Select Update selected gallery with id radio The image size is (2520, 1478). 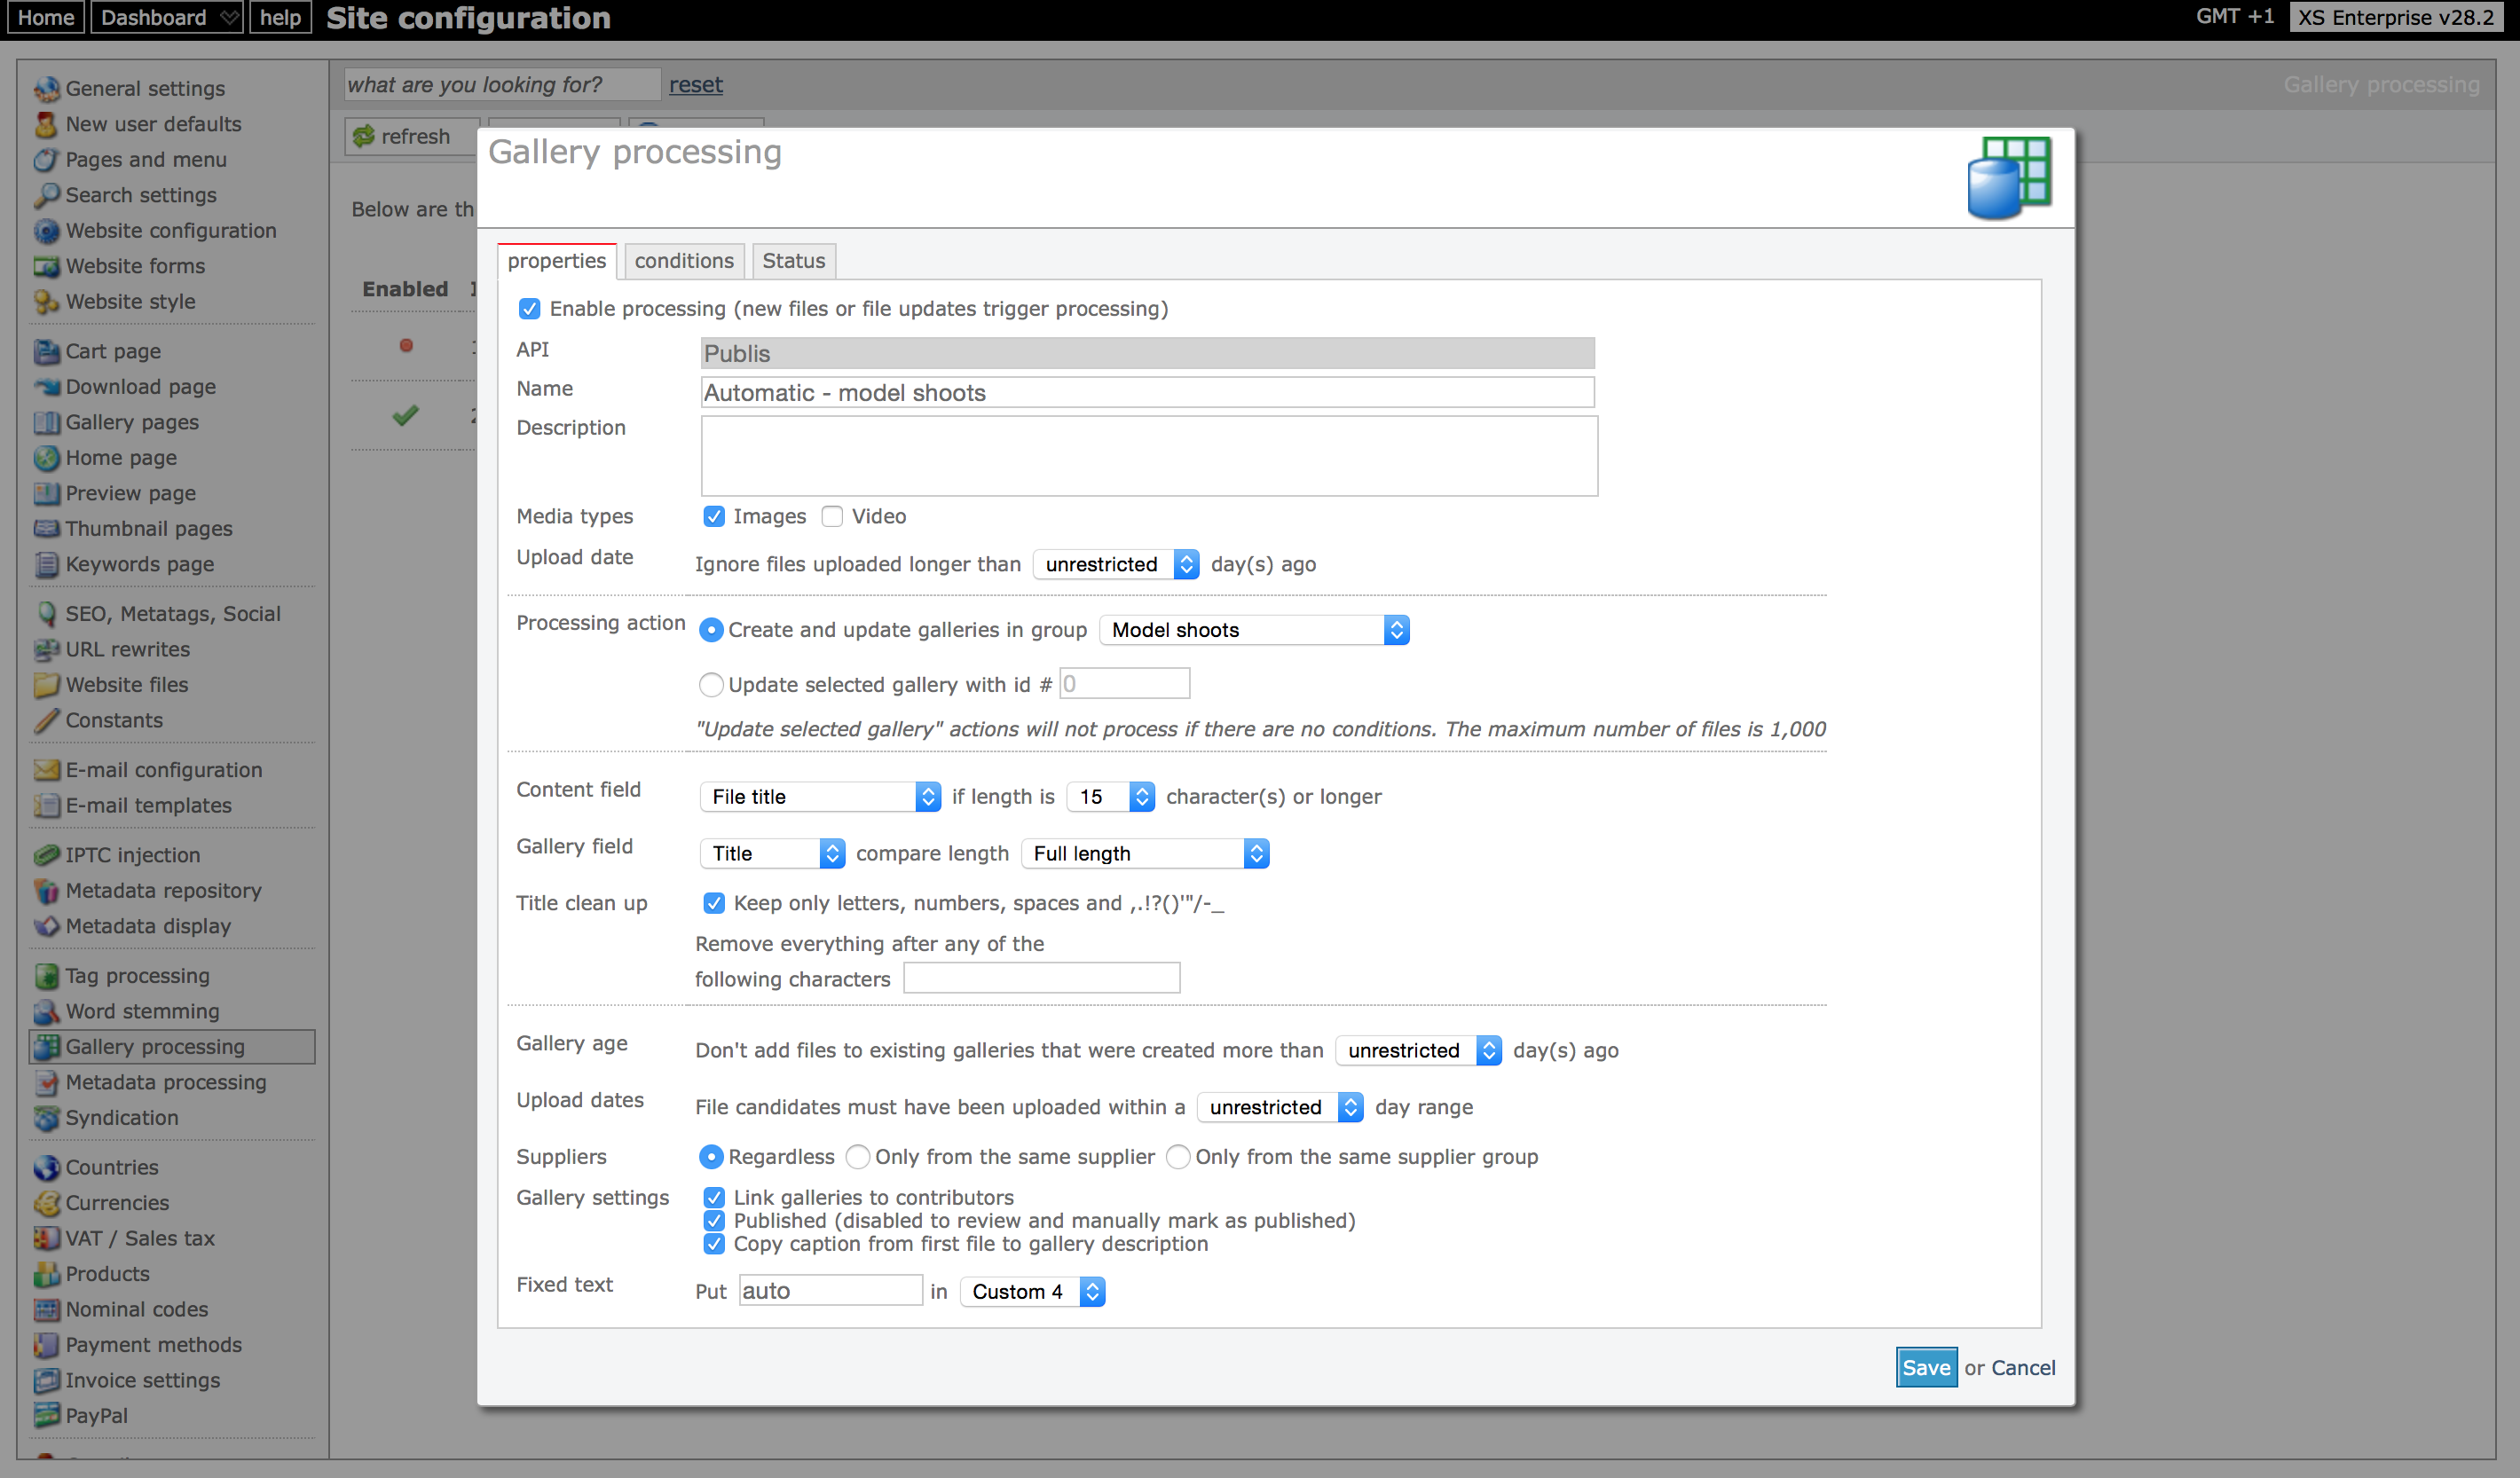[x=711, y=685]
